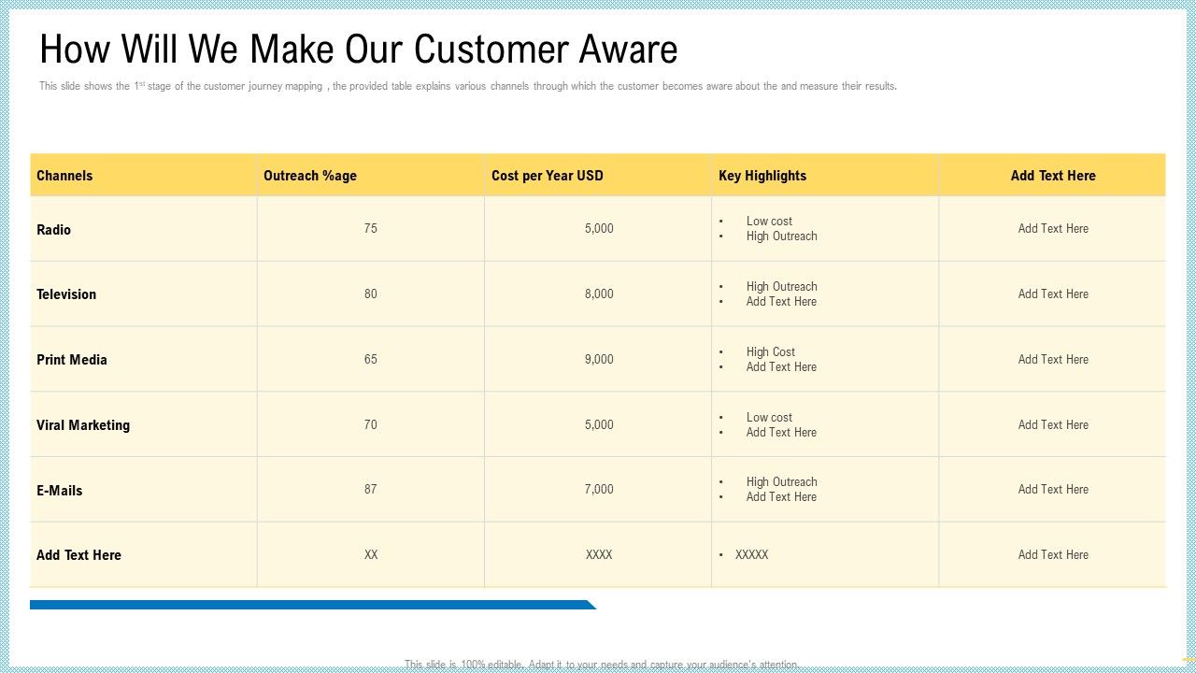Select the 'XX' outreach placeholder
The height and width of the screenshot is (673, 1196).
click(x=371, y=555)
